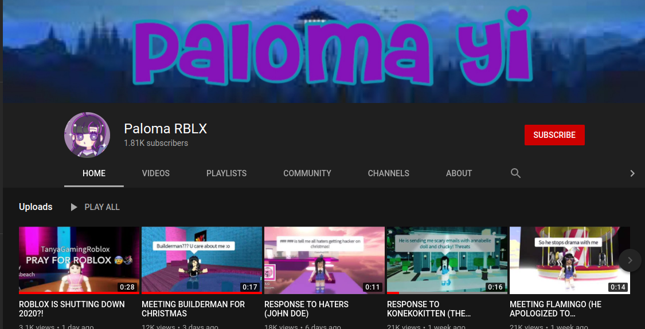Open the Meeting Flamingo video thumbnail

(570, 260)
